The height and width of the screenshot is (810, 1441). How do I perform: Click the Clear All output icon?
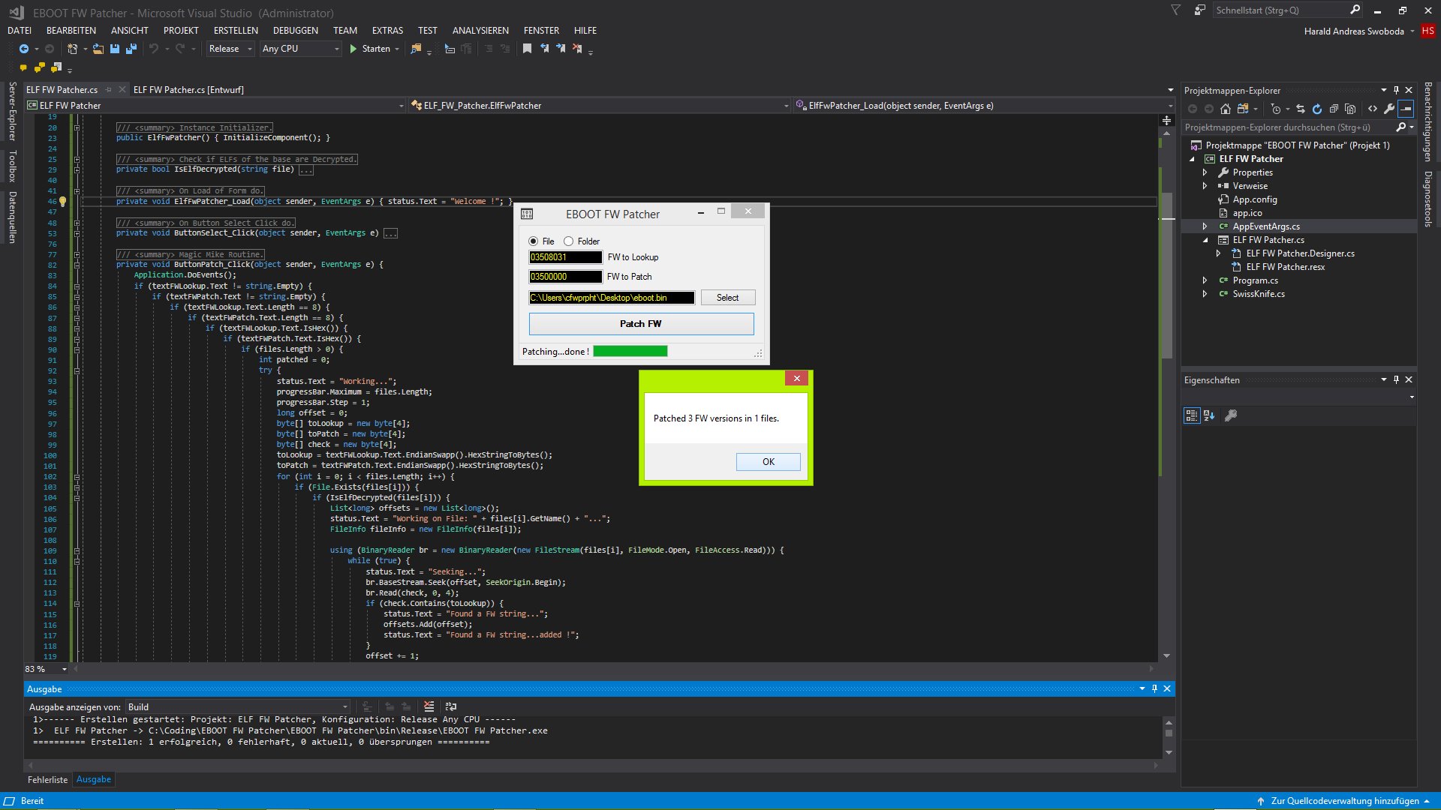(429, 706)
